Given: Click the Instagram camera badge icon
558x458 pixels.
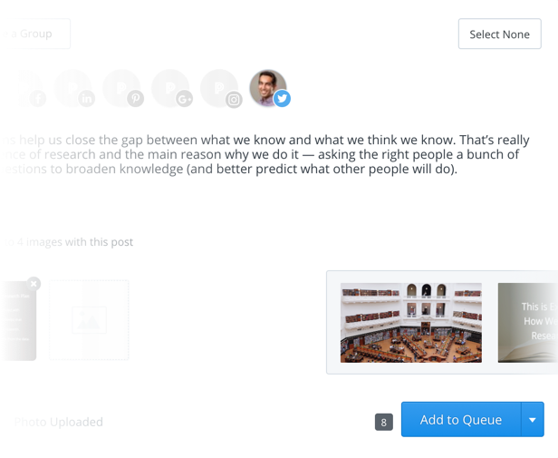Looking at the screenshot, I should tap(234, 100).
